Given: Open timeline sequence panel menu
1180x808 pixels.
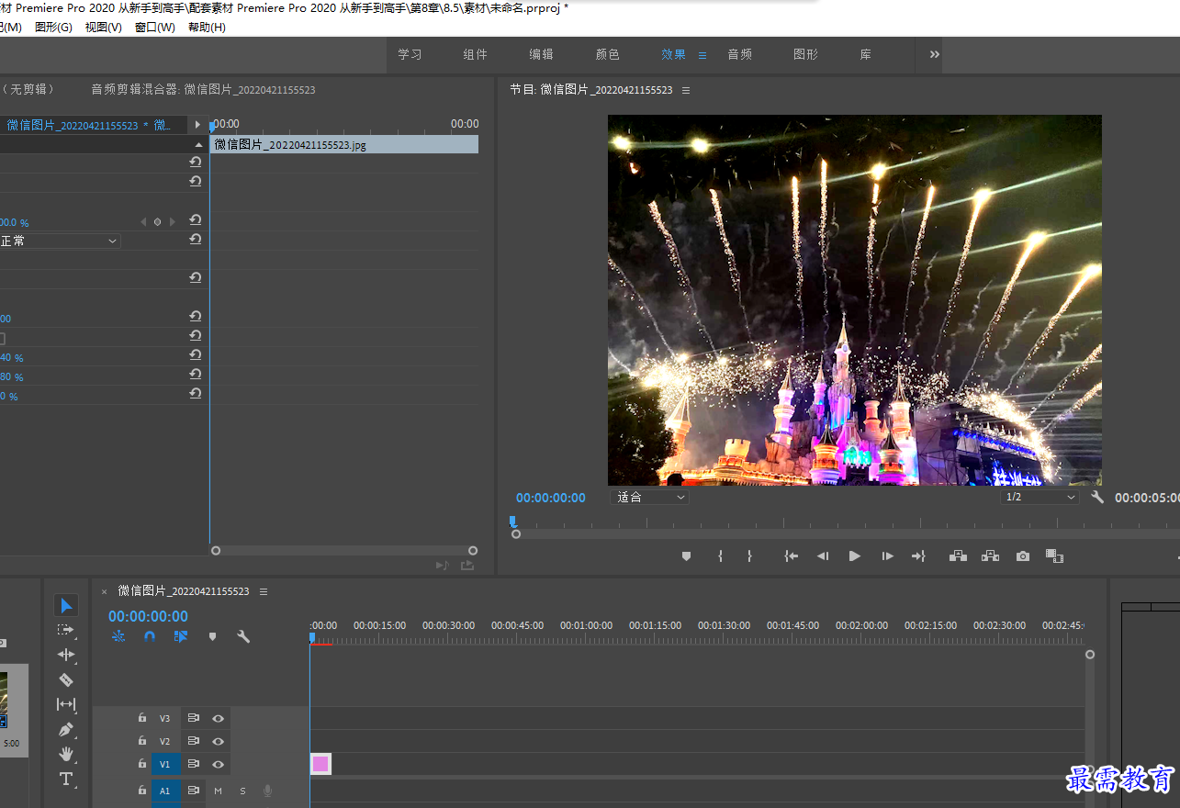Looking at the screenshot, I should point(264,591).
